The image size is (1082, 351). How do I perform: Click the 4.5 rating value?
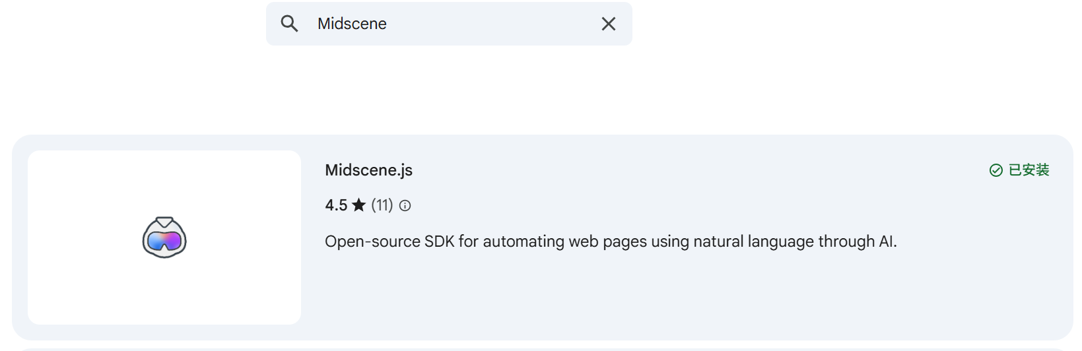click(x=336, y=205)
